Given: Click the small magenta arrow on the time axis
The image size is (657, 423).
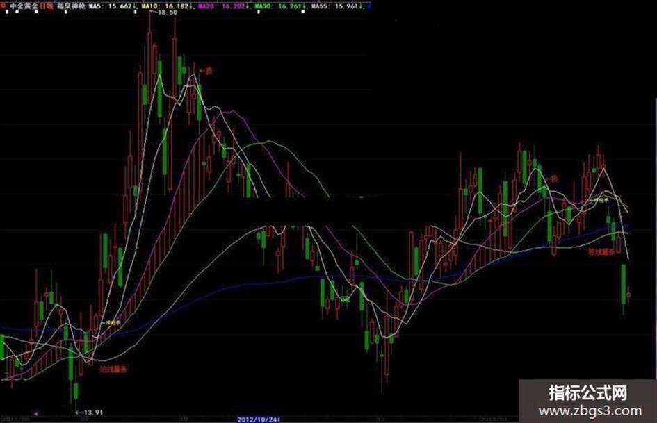Looking at the screenshot, I should tap(36, 414).
